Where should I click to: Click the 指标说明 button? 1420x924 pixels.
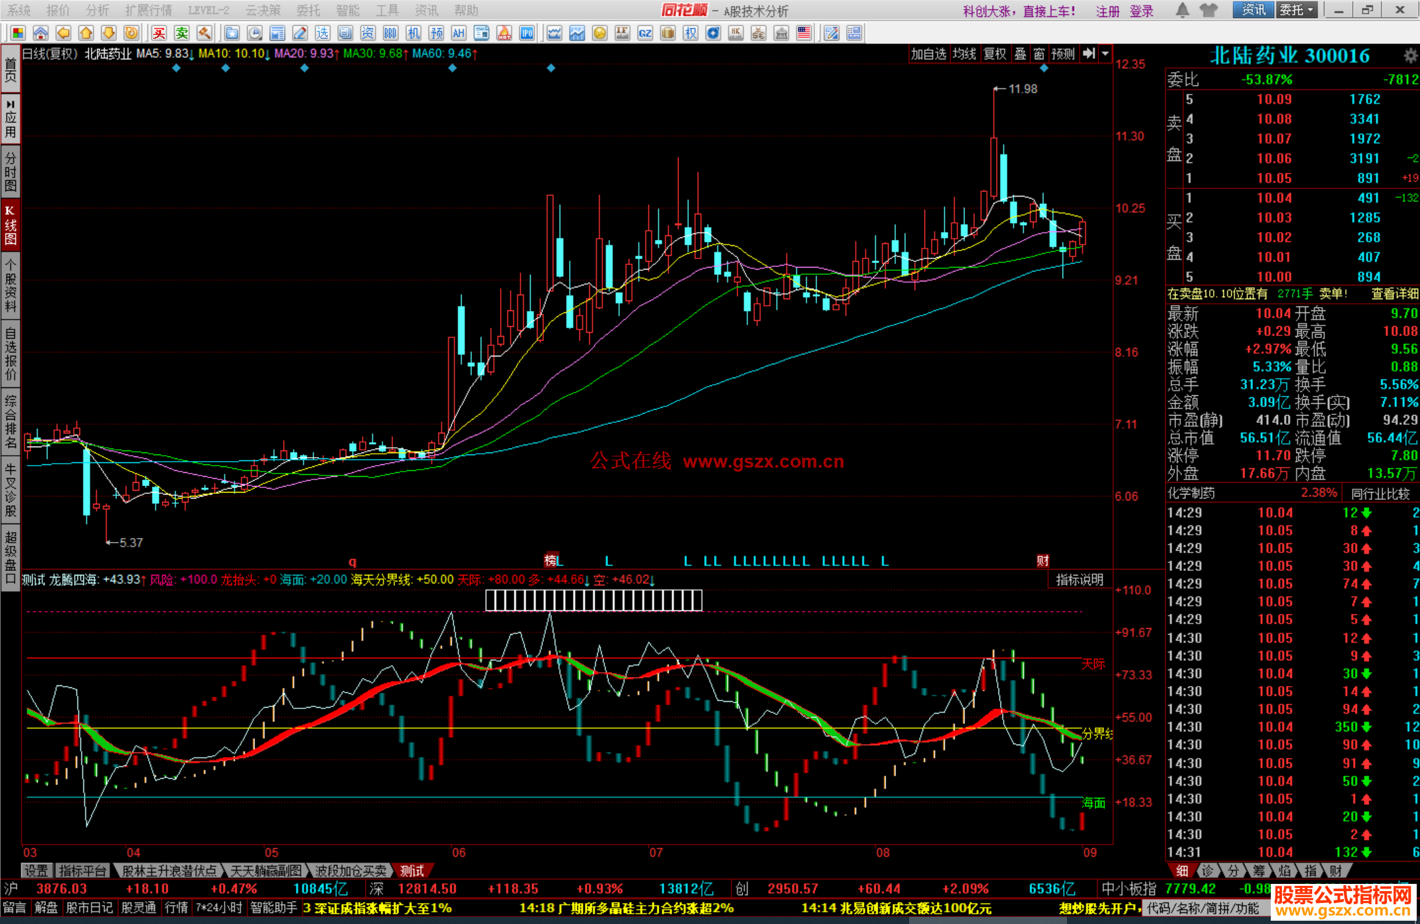1079,579
